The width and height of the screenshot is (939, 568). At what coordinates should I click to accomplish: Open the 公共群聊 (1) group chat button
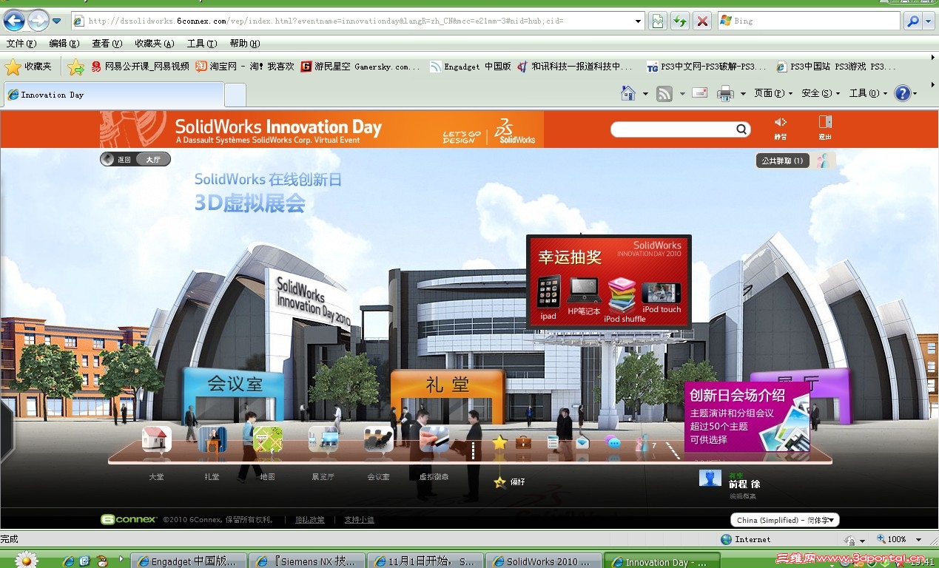[x=783, y=160]
